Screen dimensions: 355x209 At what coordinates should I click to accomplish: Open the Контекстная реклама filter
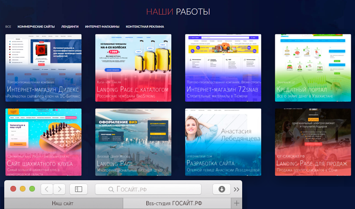tap(145, 27)
